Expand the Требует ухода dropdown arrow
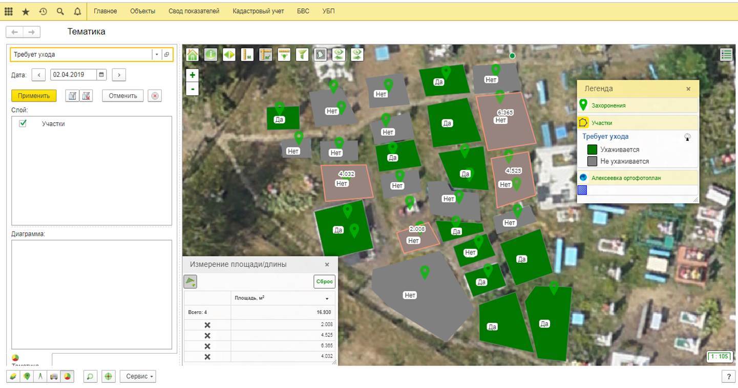738x388 pixels. [156, 54]
